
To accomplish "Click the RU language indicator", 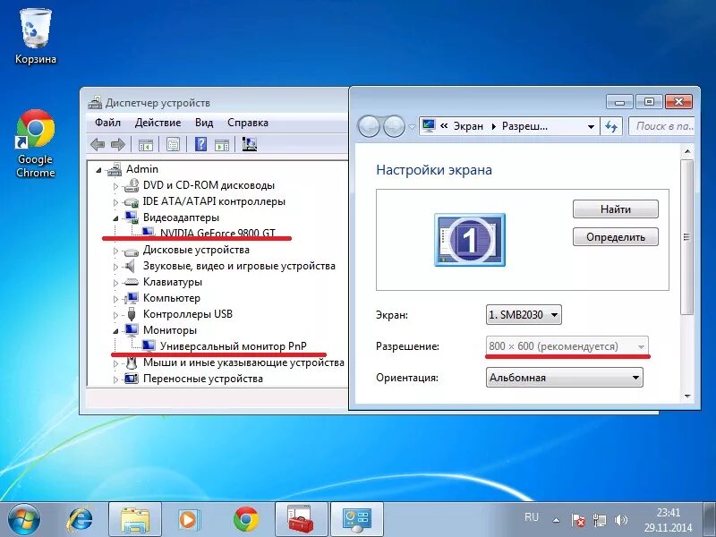I will click(x=532, y=517).
